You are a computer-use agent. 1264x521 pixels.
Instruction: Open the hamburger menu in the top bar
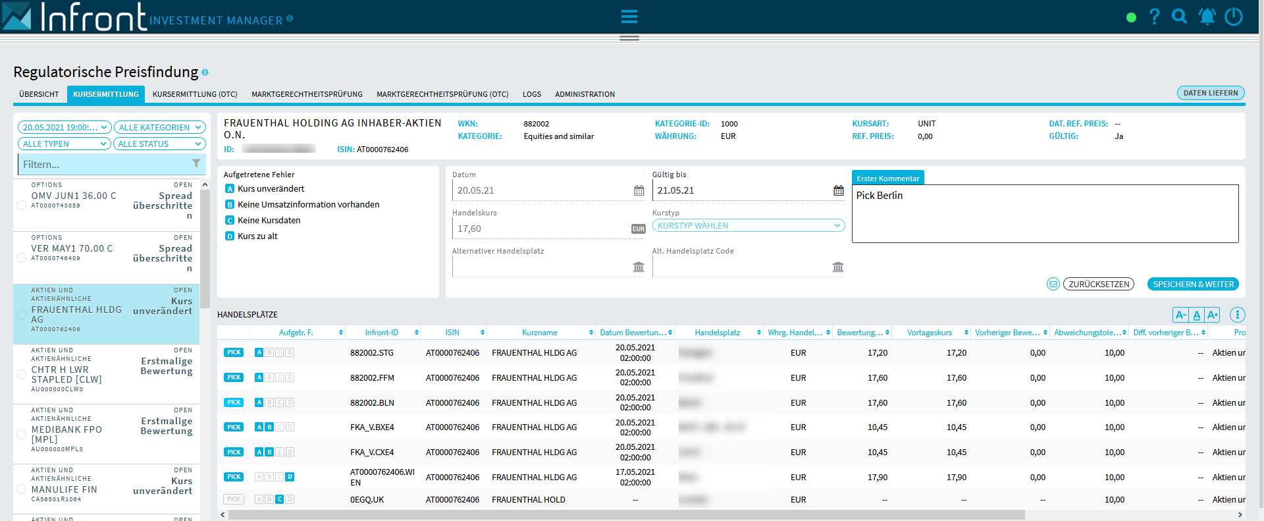click(x=629, y=16)
